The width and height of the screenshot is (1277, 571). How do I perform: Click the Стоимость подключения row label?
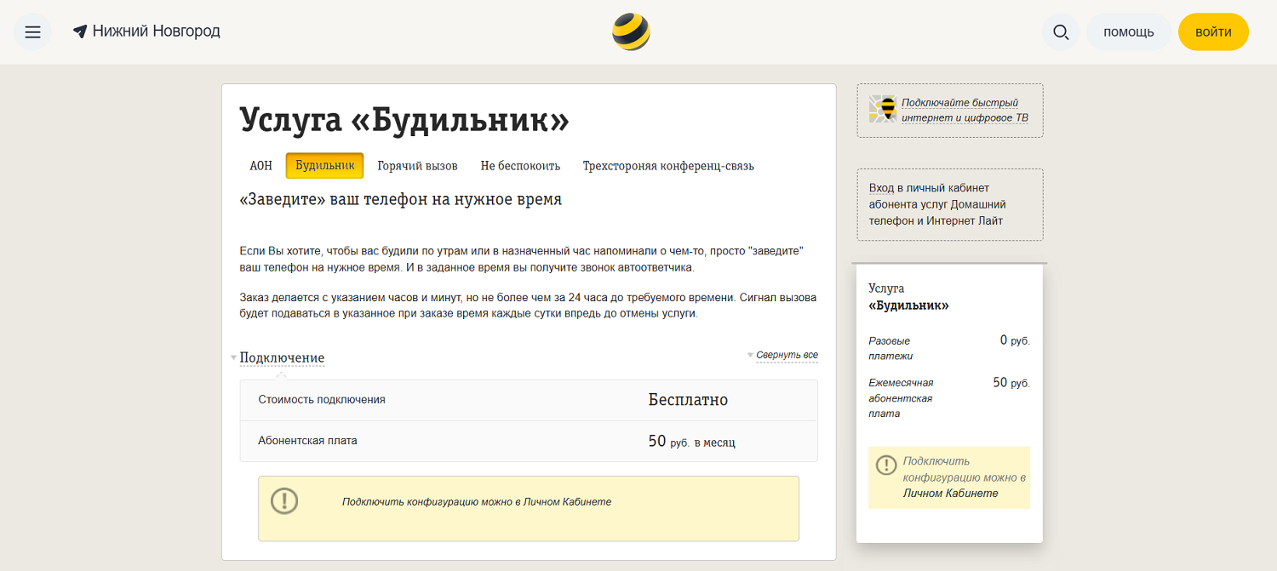click(x=322, y=399)
